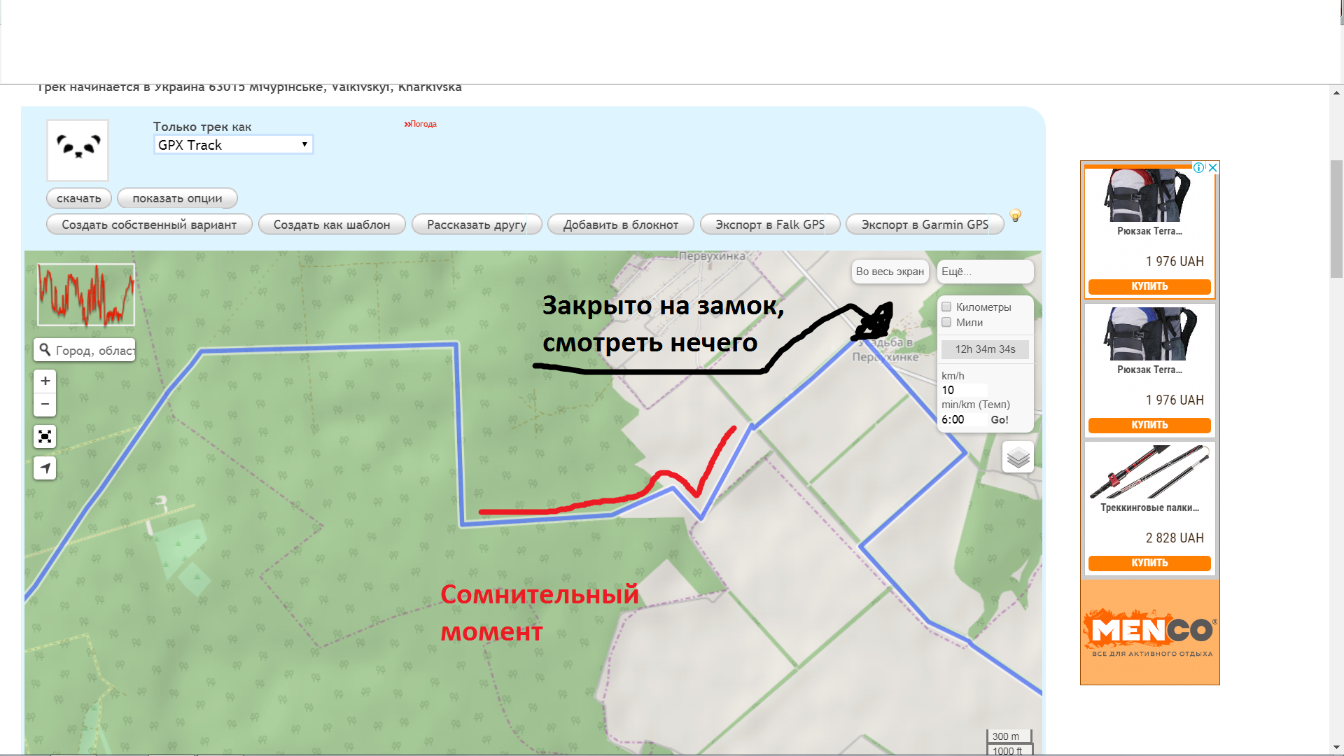The image size is (1344, 756).
Task: Open the ad info icon
Action: point(1199,168)
